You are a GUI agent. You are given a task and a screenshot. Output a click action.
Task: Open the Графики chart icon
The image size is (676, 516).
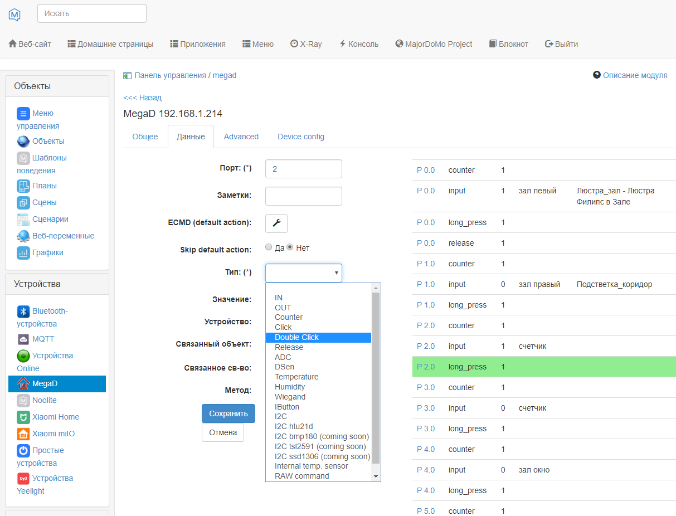click(23, 253)
